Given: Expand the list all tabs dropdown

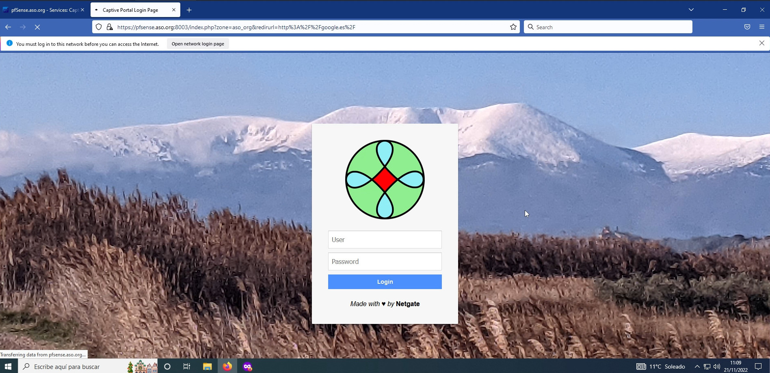Looking at the screenshot, I should coord(691,10).
